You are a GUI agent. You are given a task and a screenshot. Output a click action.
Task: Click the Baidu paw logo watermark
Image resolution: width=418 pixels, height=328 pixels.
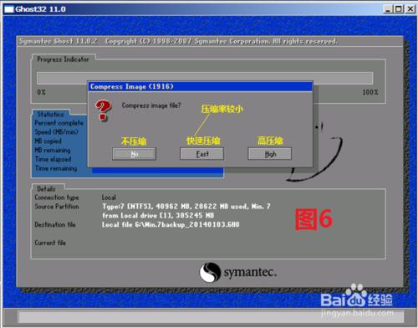[355, 295]
